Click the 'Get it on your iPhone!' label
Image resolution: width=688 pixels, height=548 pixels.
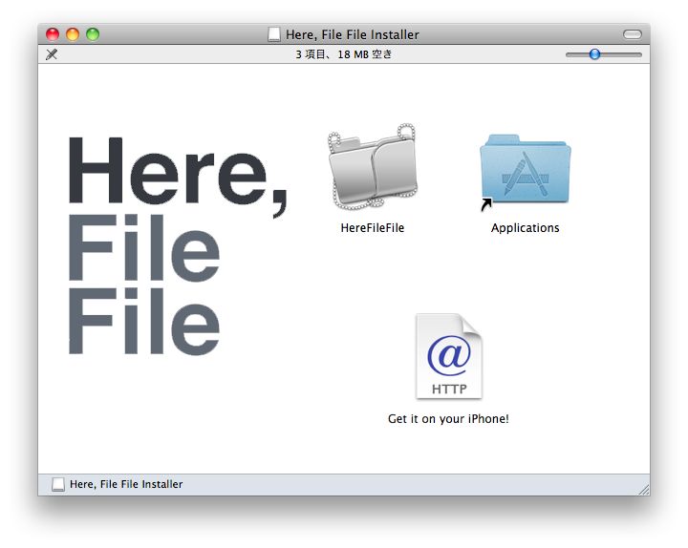(448, 419)
